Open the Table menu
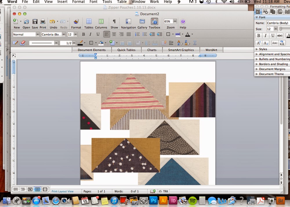This screenshot has width=290, height=207. pos(122,2)
